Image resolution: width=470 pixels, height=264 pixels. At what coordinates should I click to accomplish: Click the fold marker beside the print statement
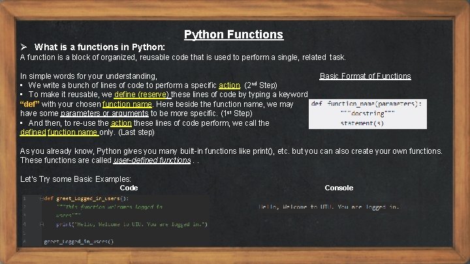coord(42,224)
